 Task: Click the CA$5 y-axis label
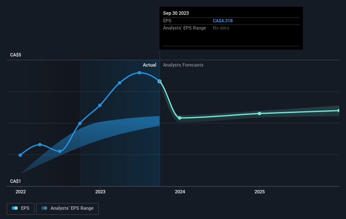pos(16,55)
